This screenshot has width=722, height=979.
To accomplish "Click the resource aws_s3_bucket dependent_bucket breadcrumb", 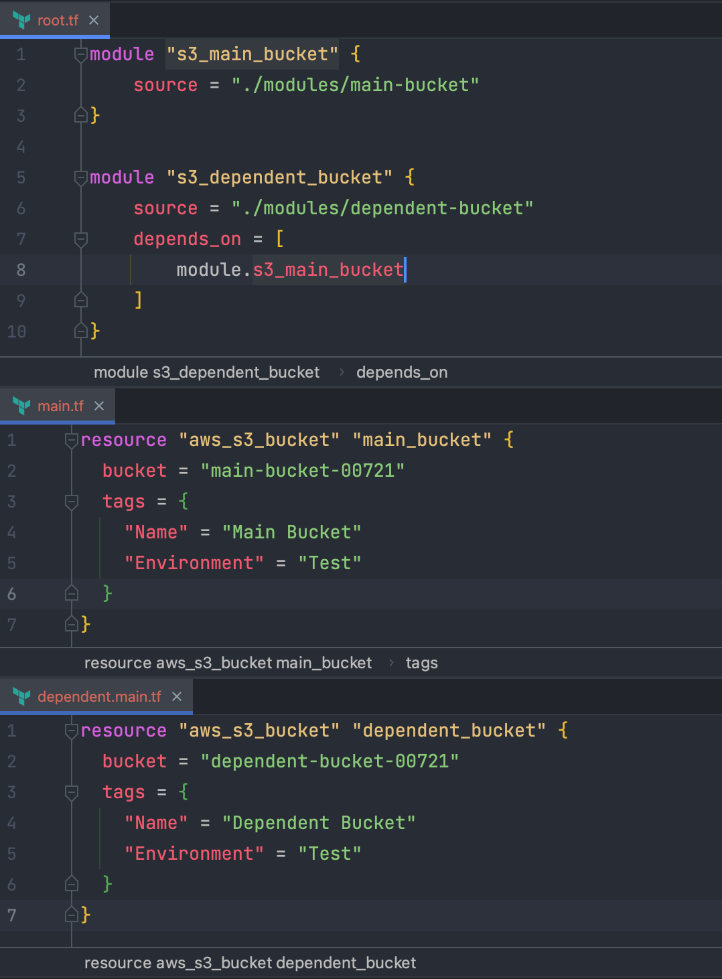I will [250, 962].
